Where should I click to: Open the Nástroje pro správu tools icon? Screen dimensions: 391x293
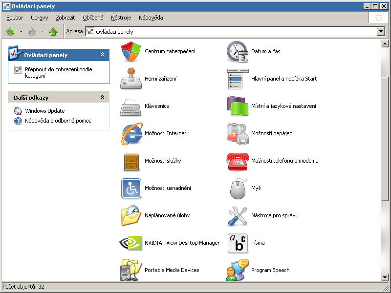238,216
